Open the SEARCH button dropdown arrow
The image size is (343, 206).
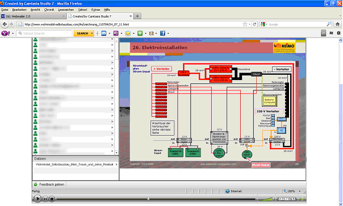click(x=92, y=33)
